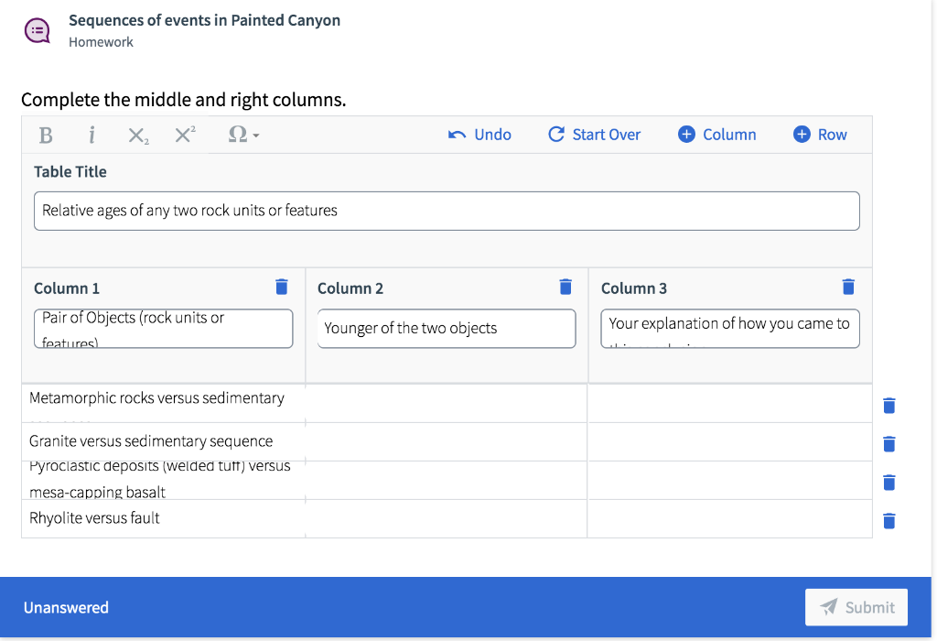Viewport: 937px width, 641px height.
Task: Delete the Rhyolite versus fault row
Action: (x=889, y=521)
